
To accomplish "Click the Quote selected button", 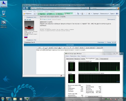I will point(90,48).
